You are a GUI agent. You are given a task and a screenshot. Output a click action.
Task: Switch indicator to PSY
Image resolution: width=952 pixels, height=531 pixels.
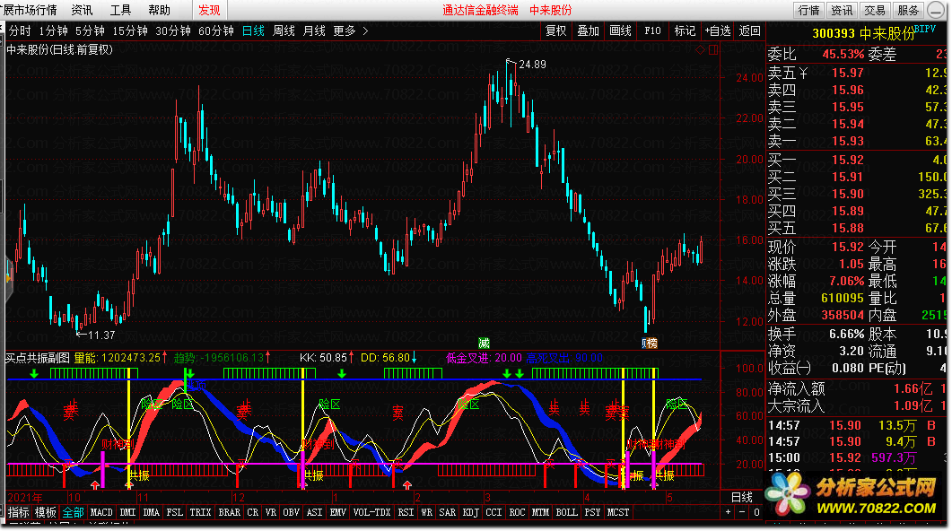pos(592,513)
